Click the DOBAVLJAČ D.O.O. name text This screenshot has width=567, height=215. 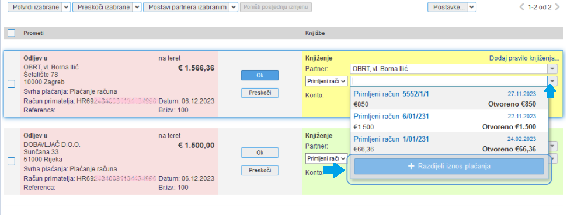(52, 144)
